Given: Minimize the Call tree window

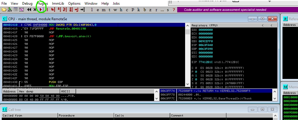Looking at the screenshot, I should pyautogui.click(x=253, y=109).
